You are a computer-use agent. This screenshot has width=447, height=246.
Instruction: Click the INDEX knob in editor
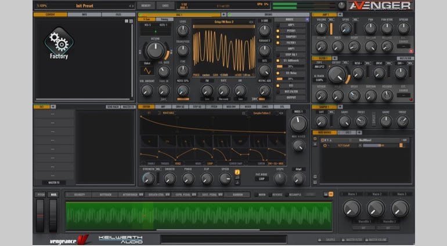[298, 123]
